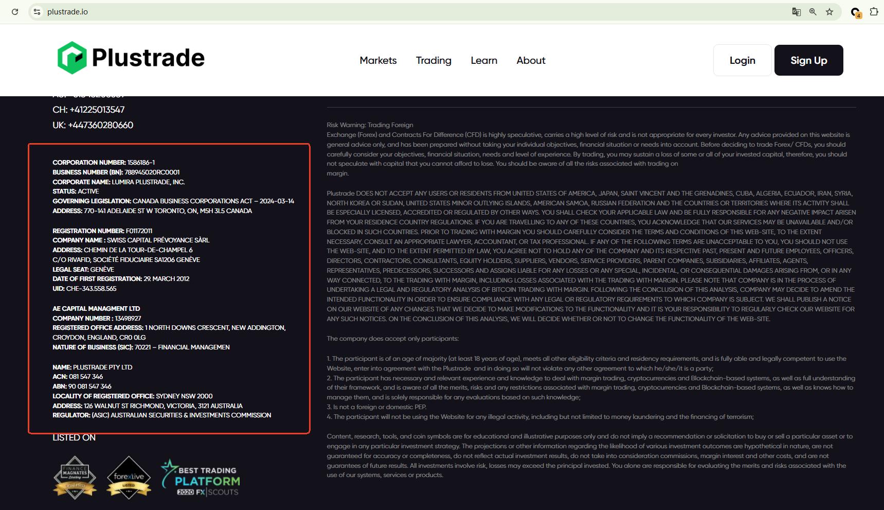This screenshot has height=510, width=884.
Task: Click the Listed On heading
Action: 74,438
